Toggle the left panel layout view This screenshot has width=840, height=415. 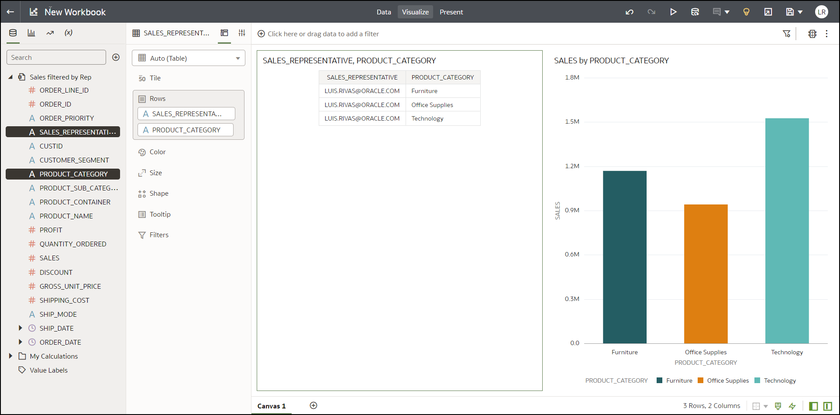813,406
